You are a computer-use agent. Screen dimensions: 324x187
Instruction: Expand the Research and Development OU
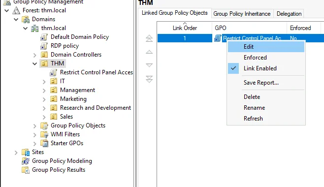(44, 109)
